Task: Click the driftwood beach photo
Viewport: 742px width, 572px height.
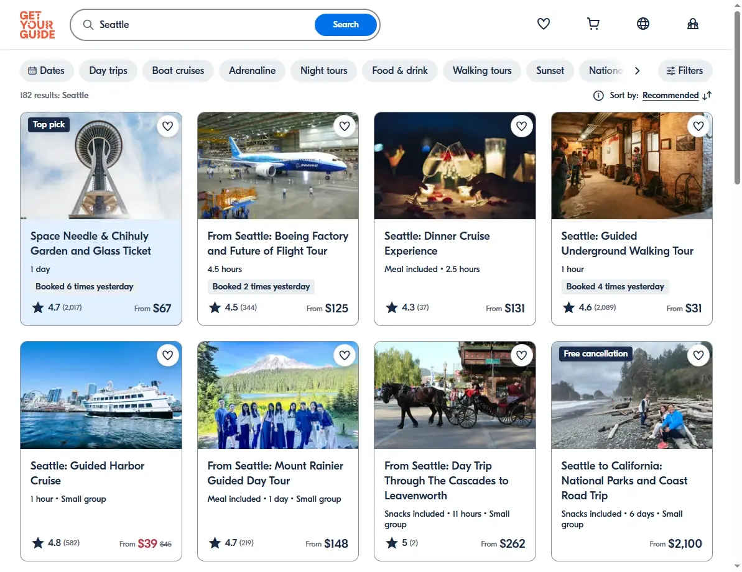Action: click(632, 396)
